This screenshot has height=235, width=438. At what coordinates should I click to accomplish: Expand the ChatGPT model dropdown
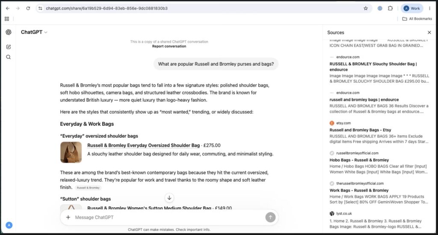[34, 32]
